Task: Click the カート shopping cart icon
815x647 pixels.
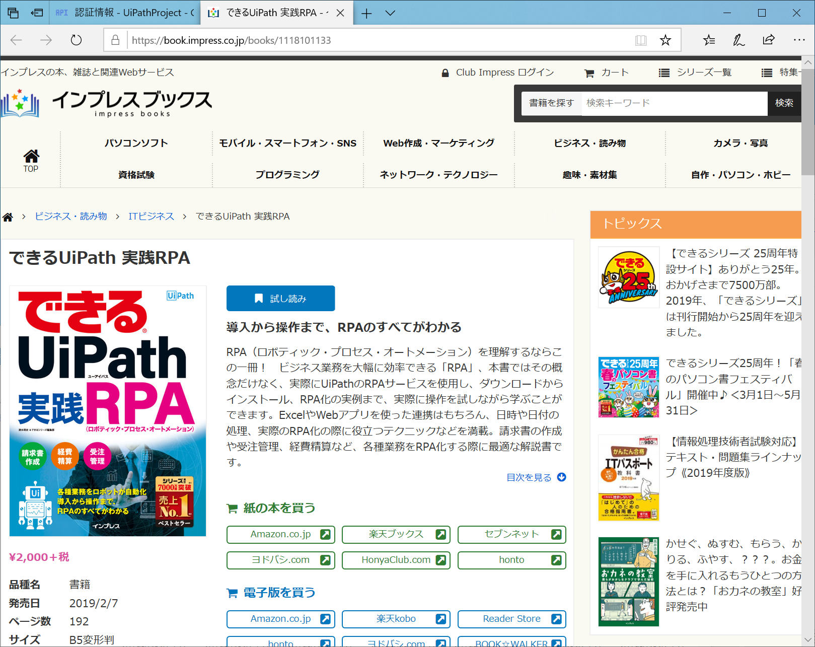Action: point(589,73)
